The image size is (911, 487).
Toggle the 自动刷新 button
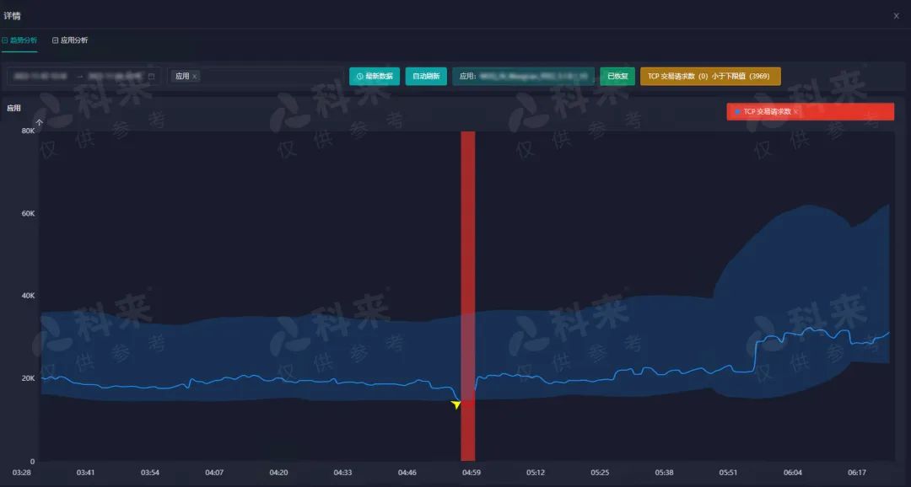coord(426,77)
